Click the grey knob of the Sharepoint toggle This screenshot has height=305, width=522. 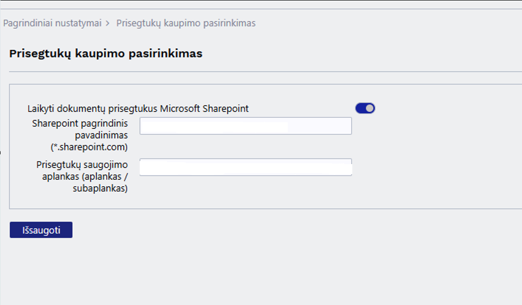(370, 108)
